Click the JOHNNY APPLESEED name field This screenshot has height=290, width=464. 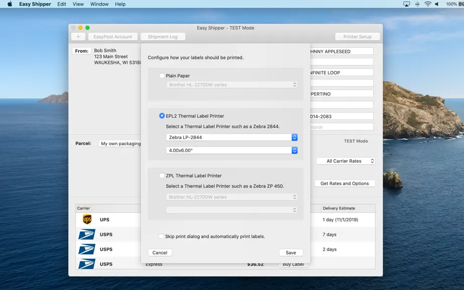pos(342,51)
